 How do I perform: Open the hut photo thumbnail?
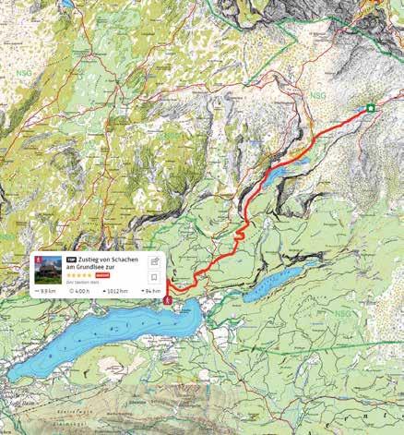[x=48, y=270]
